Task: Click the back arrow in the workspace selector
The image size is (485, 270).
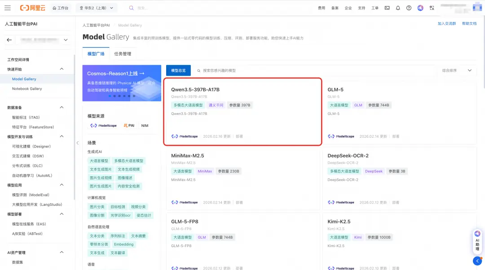Action: (x=9, y=40)
